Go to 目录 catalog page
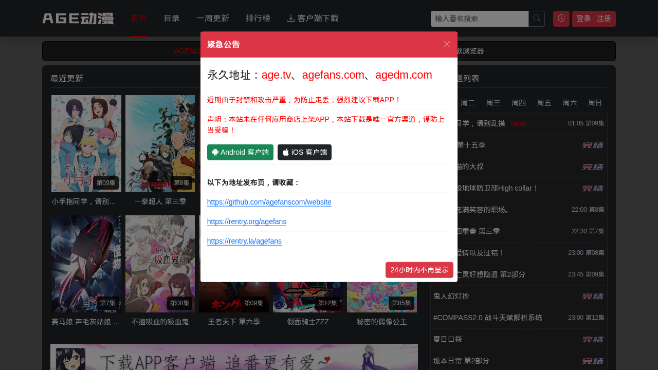This screenshot has width=658, height=370. tap(172, 18)
